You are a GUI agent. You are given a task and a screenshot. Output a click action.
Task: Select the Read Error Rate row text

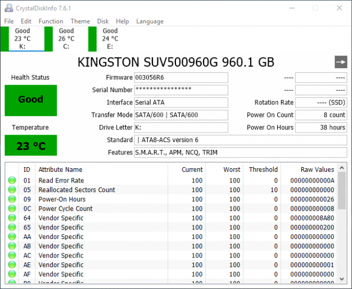61,180
